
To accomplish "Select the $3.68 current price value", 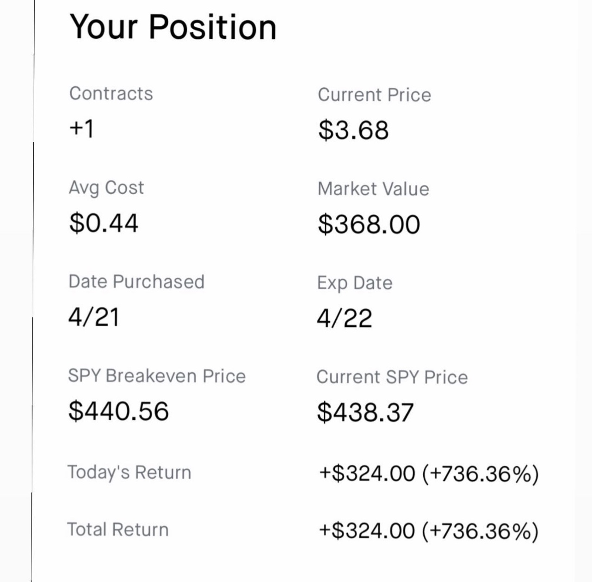I will [x=353, y=130].
